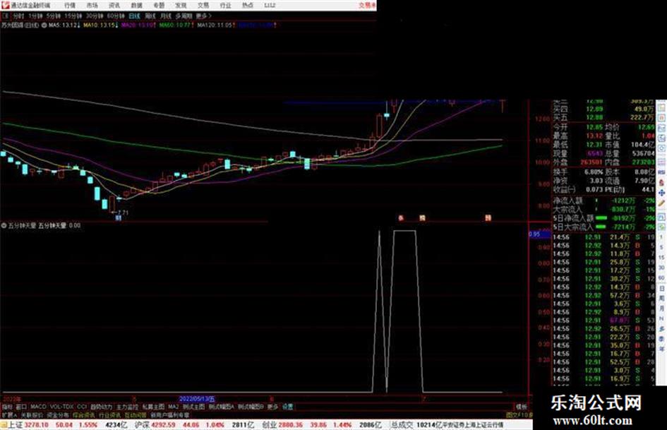Open the 资讯 menu
Viewport: 667px width, 430px height.
(114, 6)
